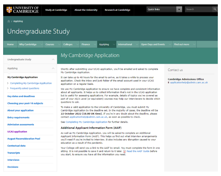Open Completing My Cambridge Application sidebar link
Image resolution: width=221 pixels, height=176 pixels.
31,83
